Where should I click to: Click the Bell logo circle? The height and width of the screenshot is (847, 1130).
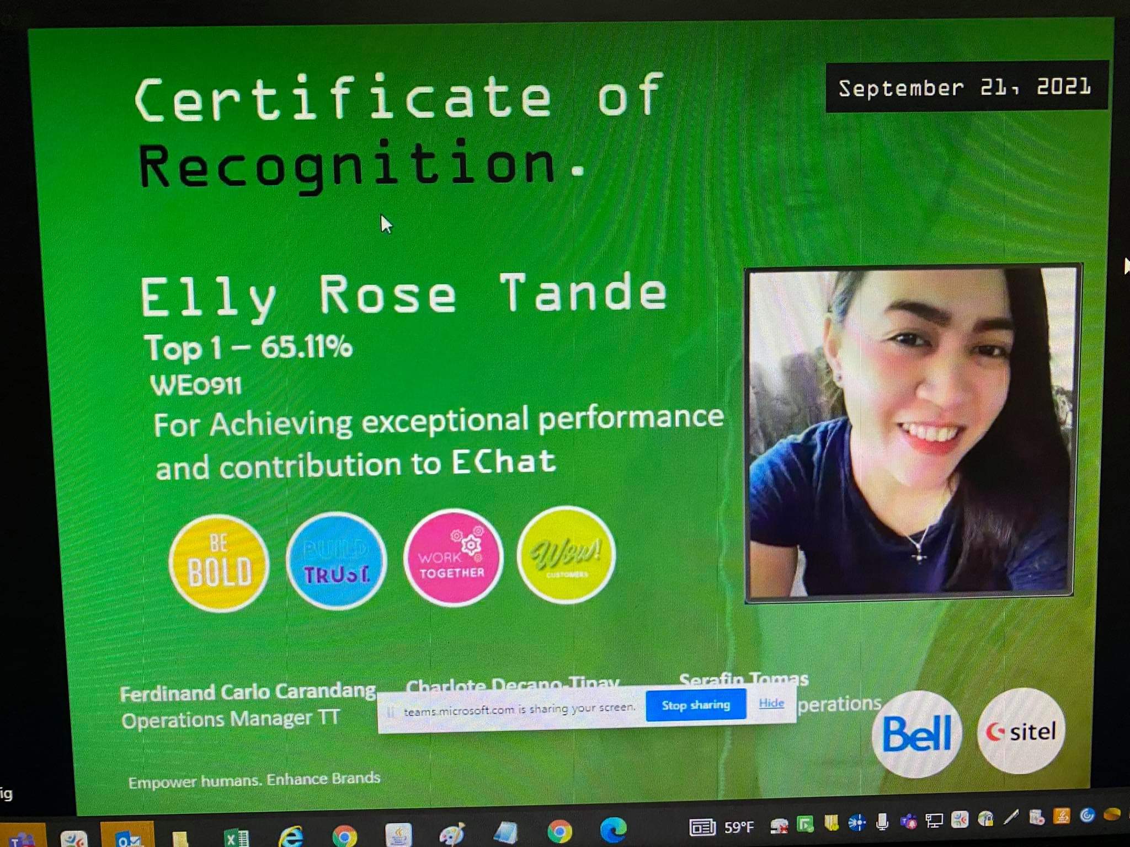(x=916, y=734)
